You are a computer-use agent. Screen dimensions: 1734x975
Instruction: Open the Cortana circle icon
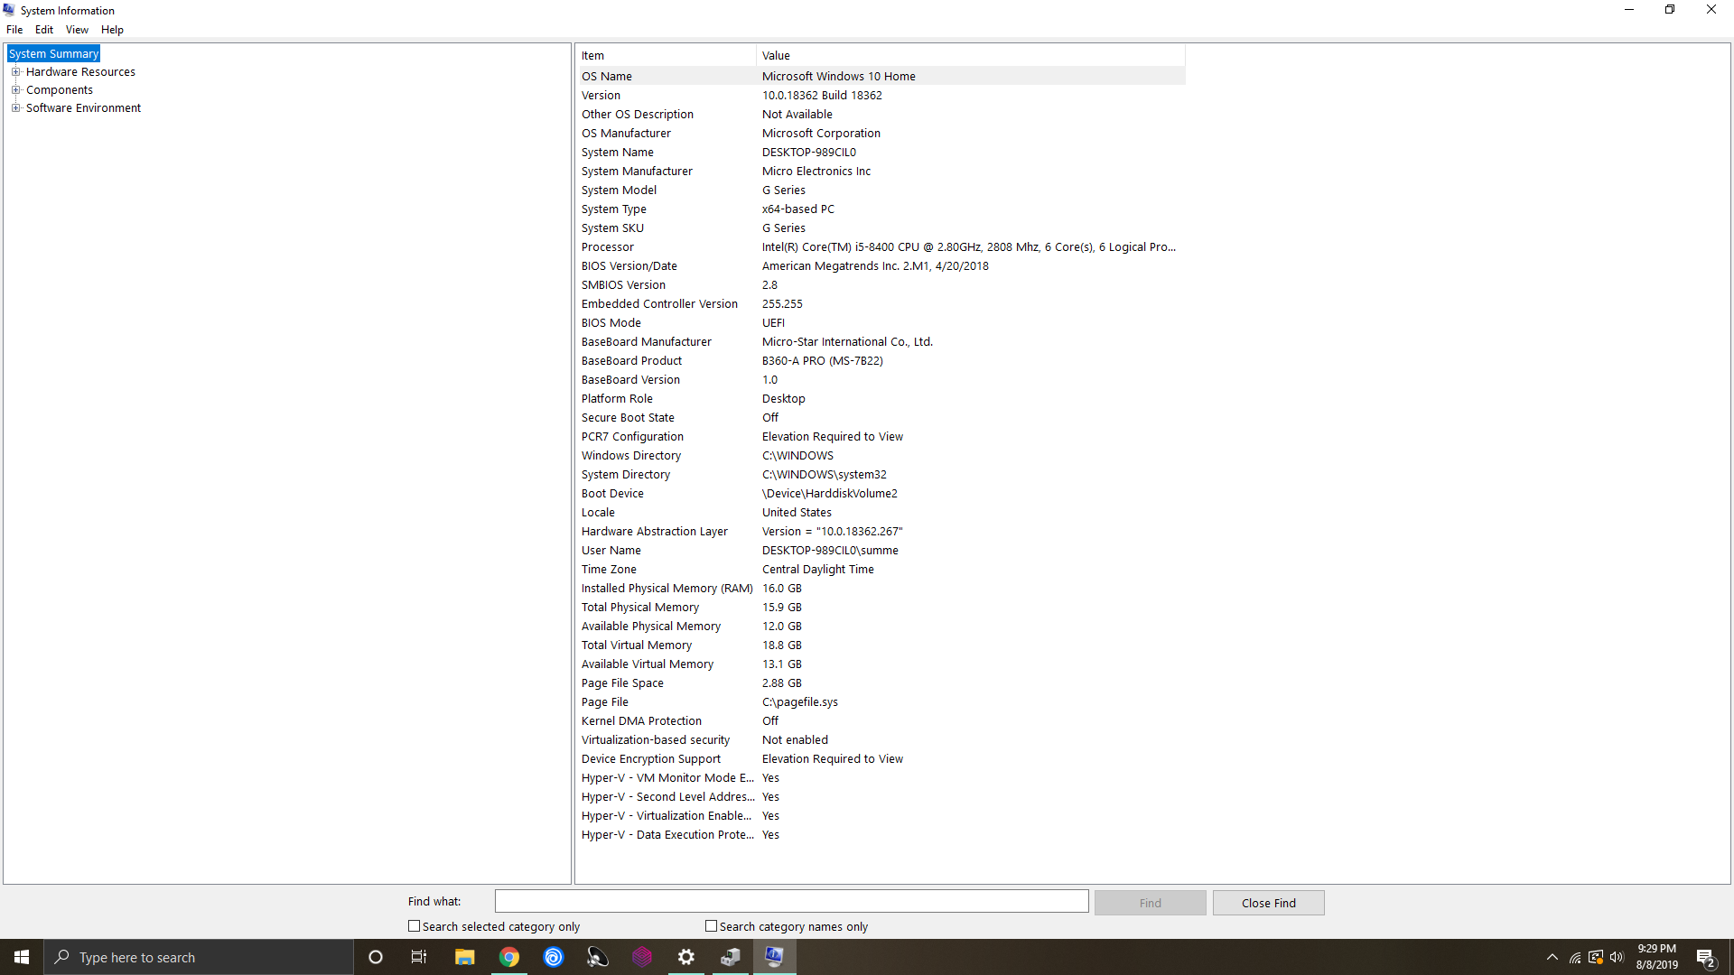[x=376, y=957]
